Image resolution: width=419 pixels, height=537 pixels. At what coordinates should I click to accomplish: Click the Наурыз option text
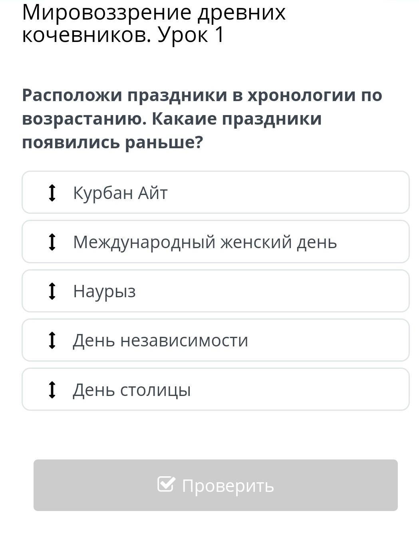[x=105, y=291]
